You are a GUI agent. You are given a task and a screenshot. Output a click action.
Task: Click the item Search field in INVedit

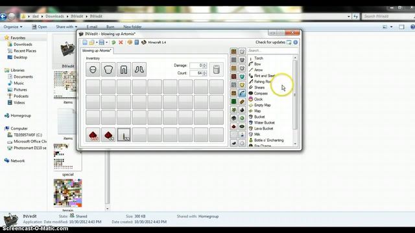pyautogui.click(x=272, y=50)
